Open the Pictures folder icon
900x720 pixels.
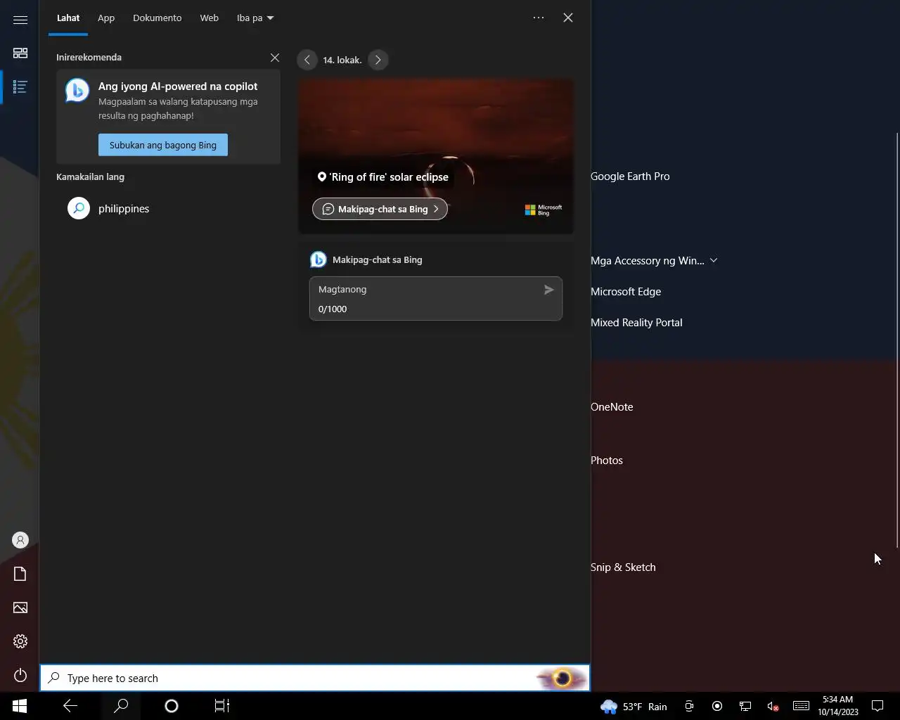[x=20, y=607]
